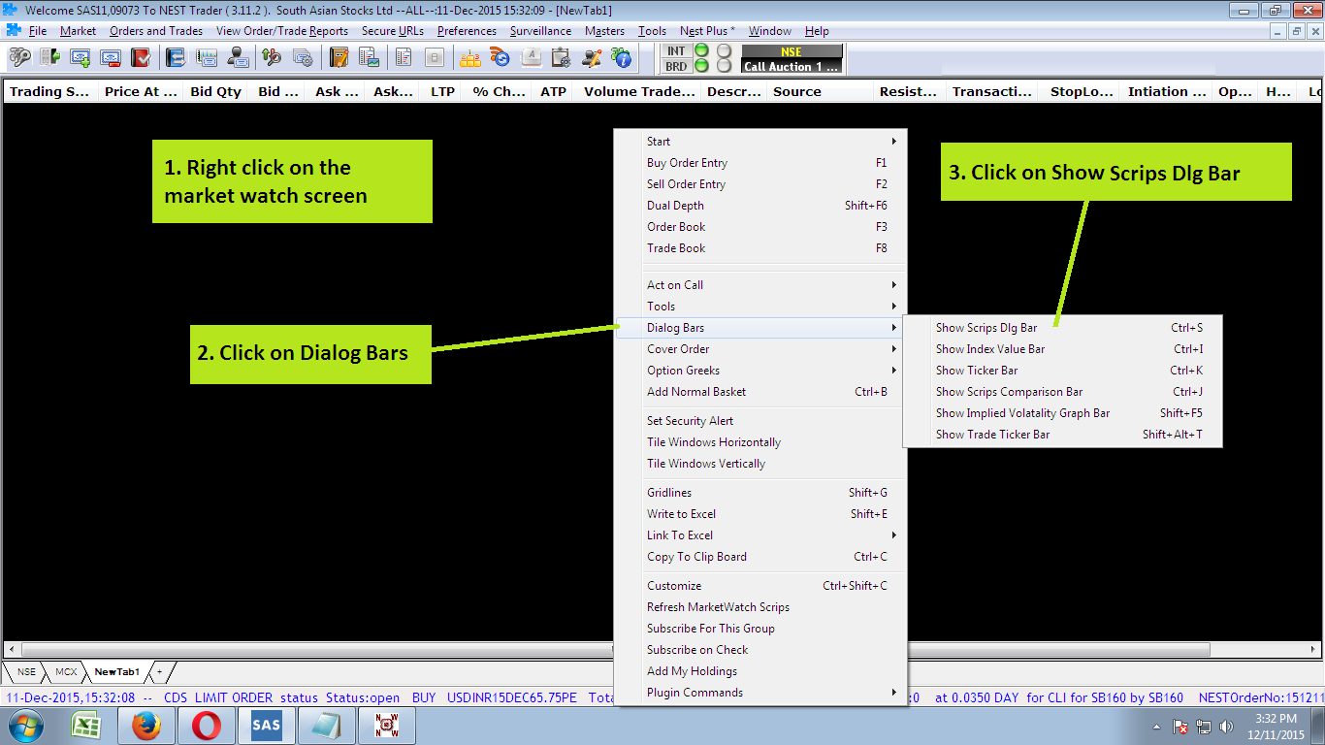Open Firefox from the taskbar
Viewport: 1325px width, 745px height.
click(x=146, y=726)
